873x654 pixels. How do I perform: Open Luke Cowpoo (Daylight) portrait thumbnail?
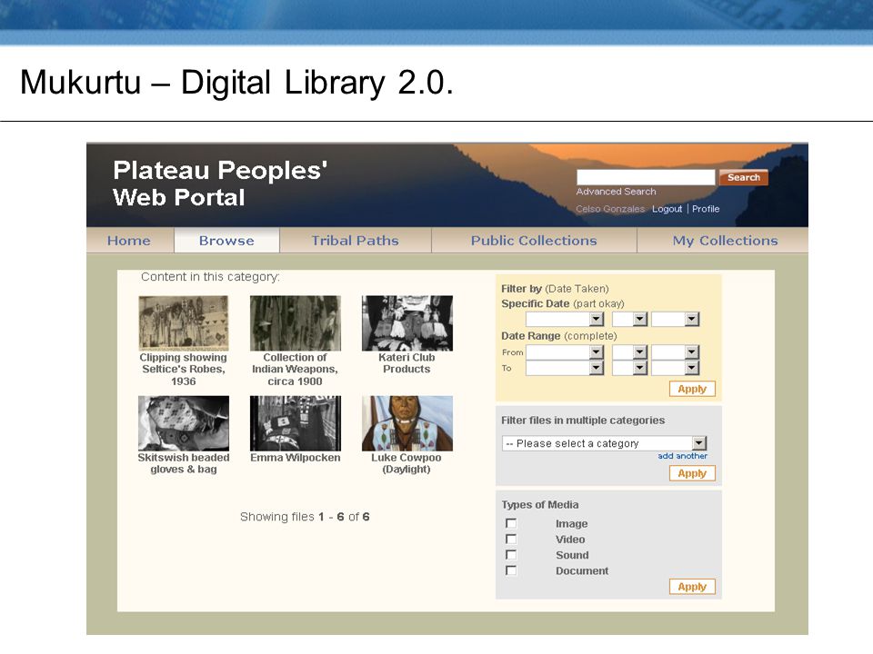point(407,423)
